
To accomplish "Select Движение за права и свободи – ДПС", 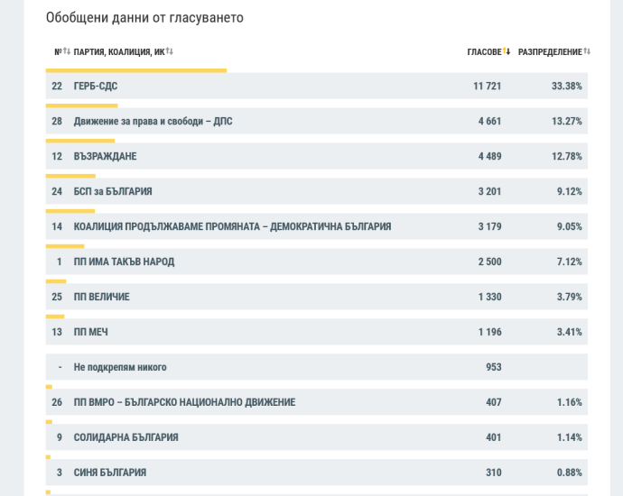I will coord(153,121).
